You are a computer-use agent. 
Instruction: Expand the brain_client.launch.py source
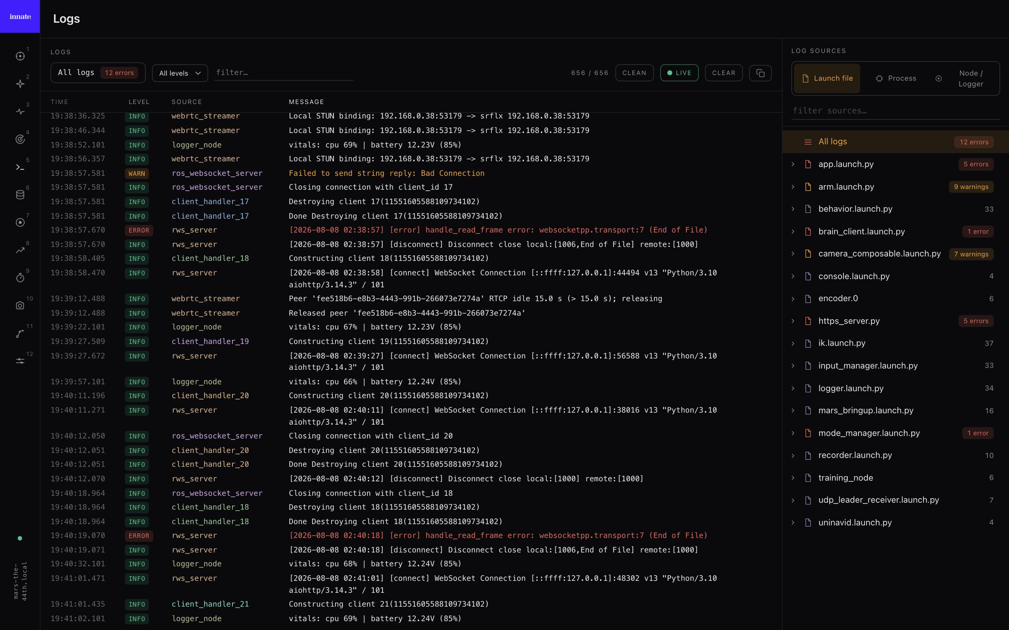tap(793, 232)
